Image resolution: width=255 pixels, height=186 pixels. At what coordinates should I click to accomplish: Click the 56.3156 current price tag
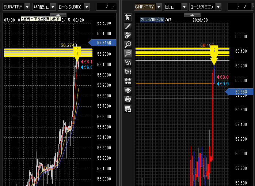click(102, 43)
